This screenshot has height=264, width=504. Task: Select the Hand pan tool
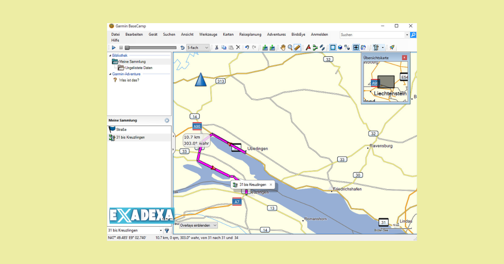(x=283, y=48)
